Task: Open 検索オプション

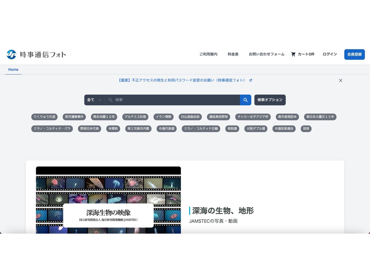Action: coord(270,100)
